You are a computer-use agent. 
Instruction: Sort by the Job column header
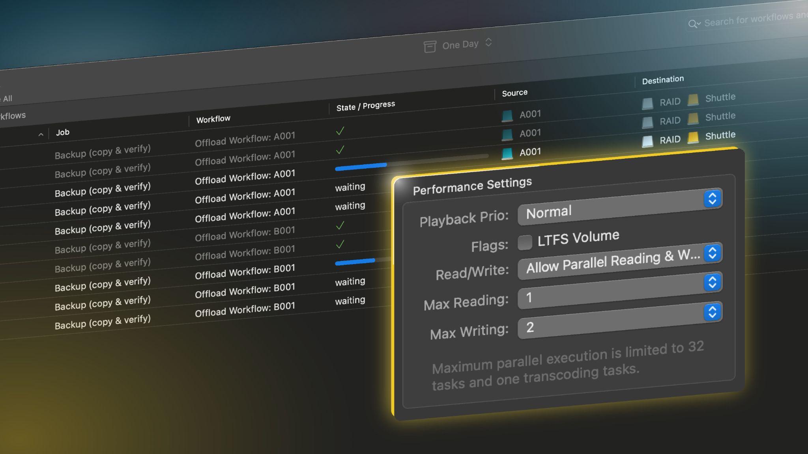pyautogui.click(x=63, y=132)
